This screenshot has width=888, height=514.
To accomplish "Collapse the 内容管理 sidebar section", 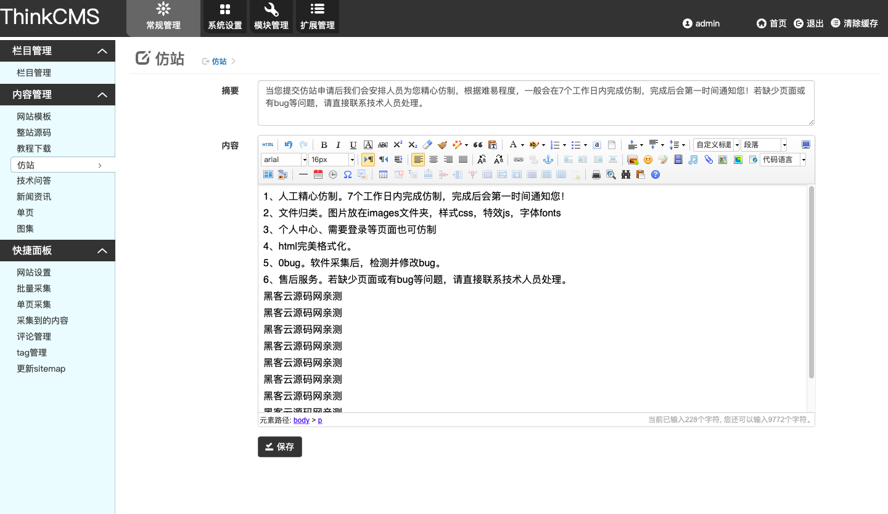I will pos(102,95).
